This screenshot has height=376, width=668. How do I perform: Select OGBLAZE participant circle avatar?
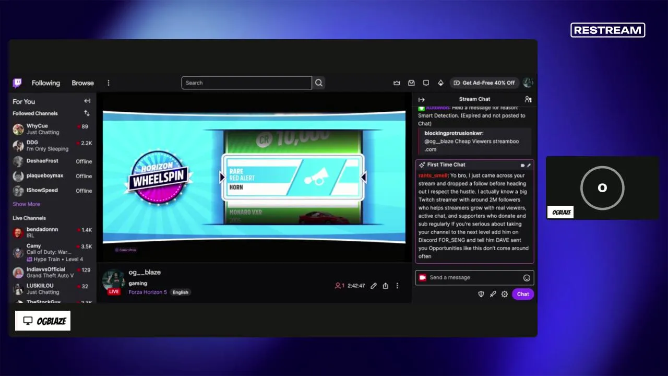tap(602, 187)
